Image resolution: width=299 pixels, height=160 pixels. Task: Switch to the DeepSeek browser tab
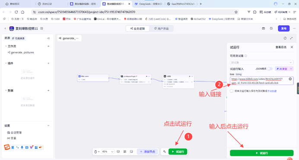(149, 4)
